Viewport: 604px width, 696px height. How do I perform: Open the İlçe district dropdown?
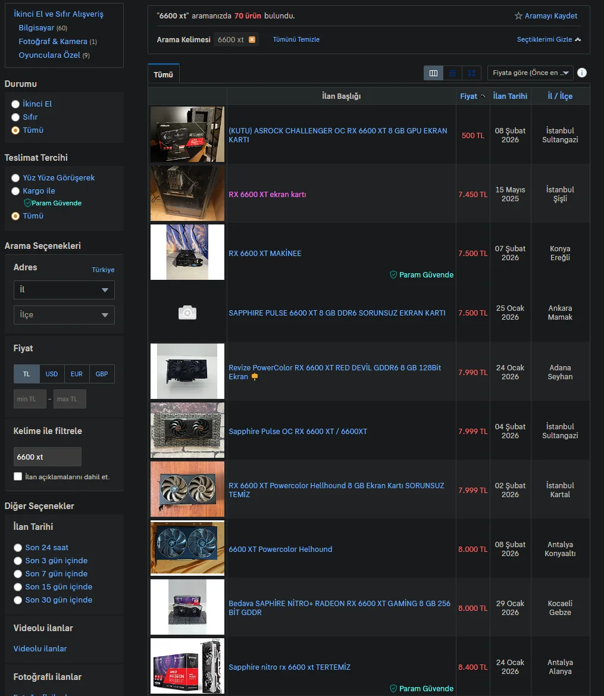(x=64, y=315)
